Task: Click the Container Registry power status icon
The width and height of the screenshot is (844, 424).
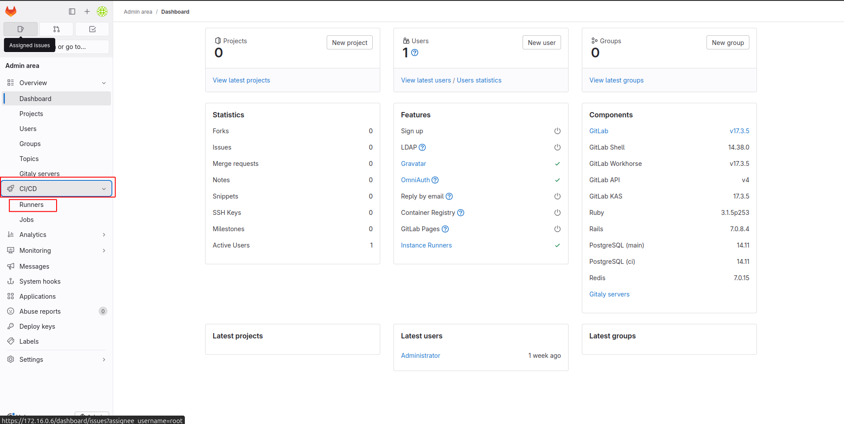Action: coord(558,213)
